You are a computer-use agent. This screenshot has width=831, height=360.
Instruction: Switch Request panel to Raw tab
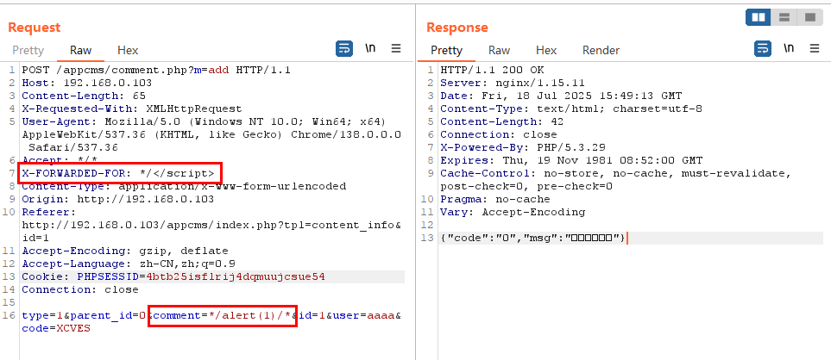[81, 51]
